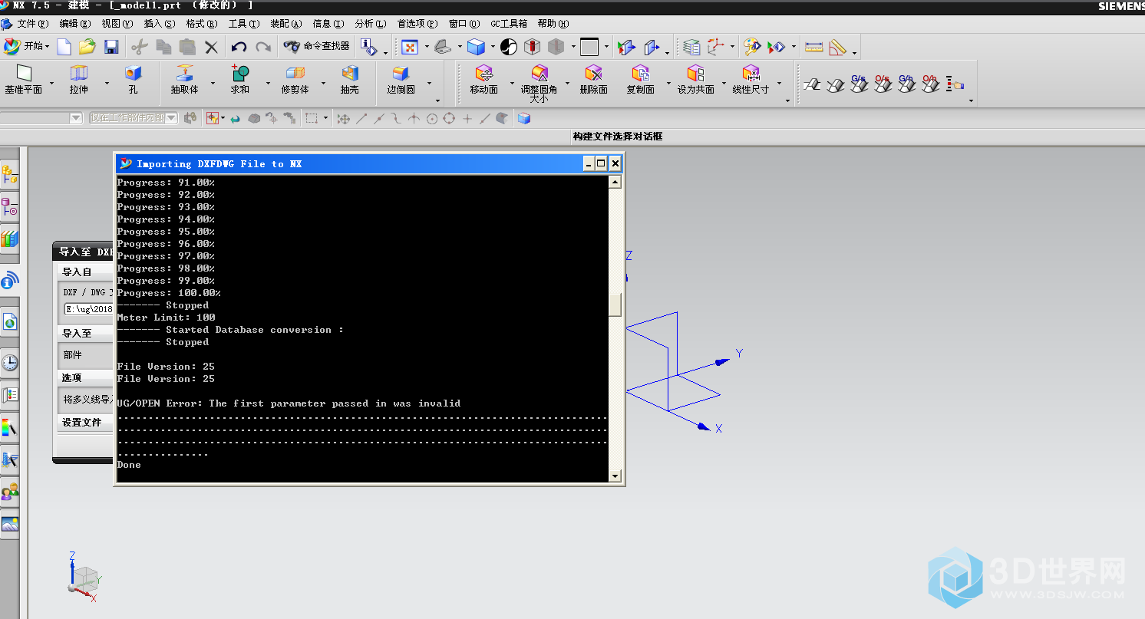1145x619 pixels.
Task: Select the 移动面 move face tool
Action: pyautogui.click(x=483, y=80)
